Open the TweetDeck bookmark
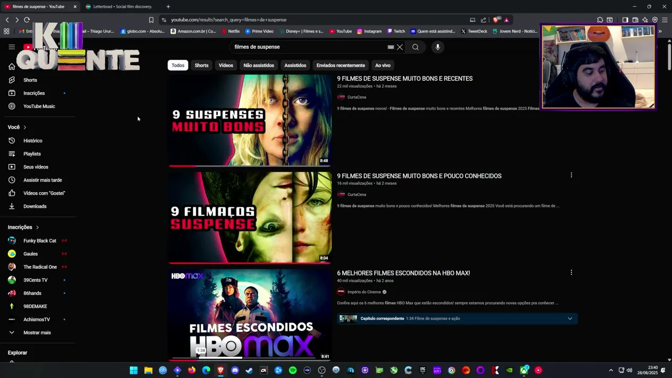Viewport: 672px width, 378px height. click(474, 31)
